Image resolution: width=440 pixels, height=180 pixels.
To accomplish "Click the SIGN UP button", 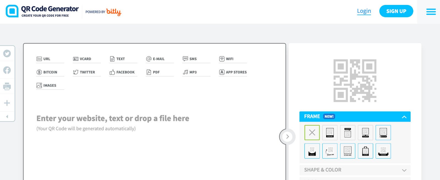I will pyautogui.click(x=396, y=11).
